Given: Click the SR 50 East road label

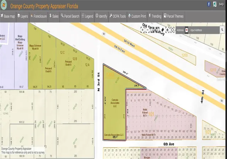Looking at the screenshot, I should point(120,49).
